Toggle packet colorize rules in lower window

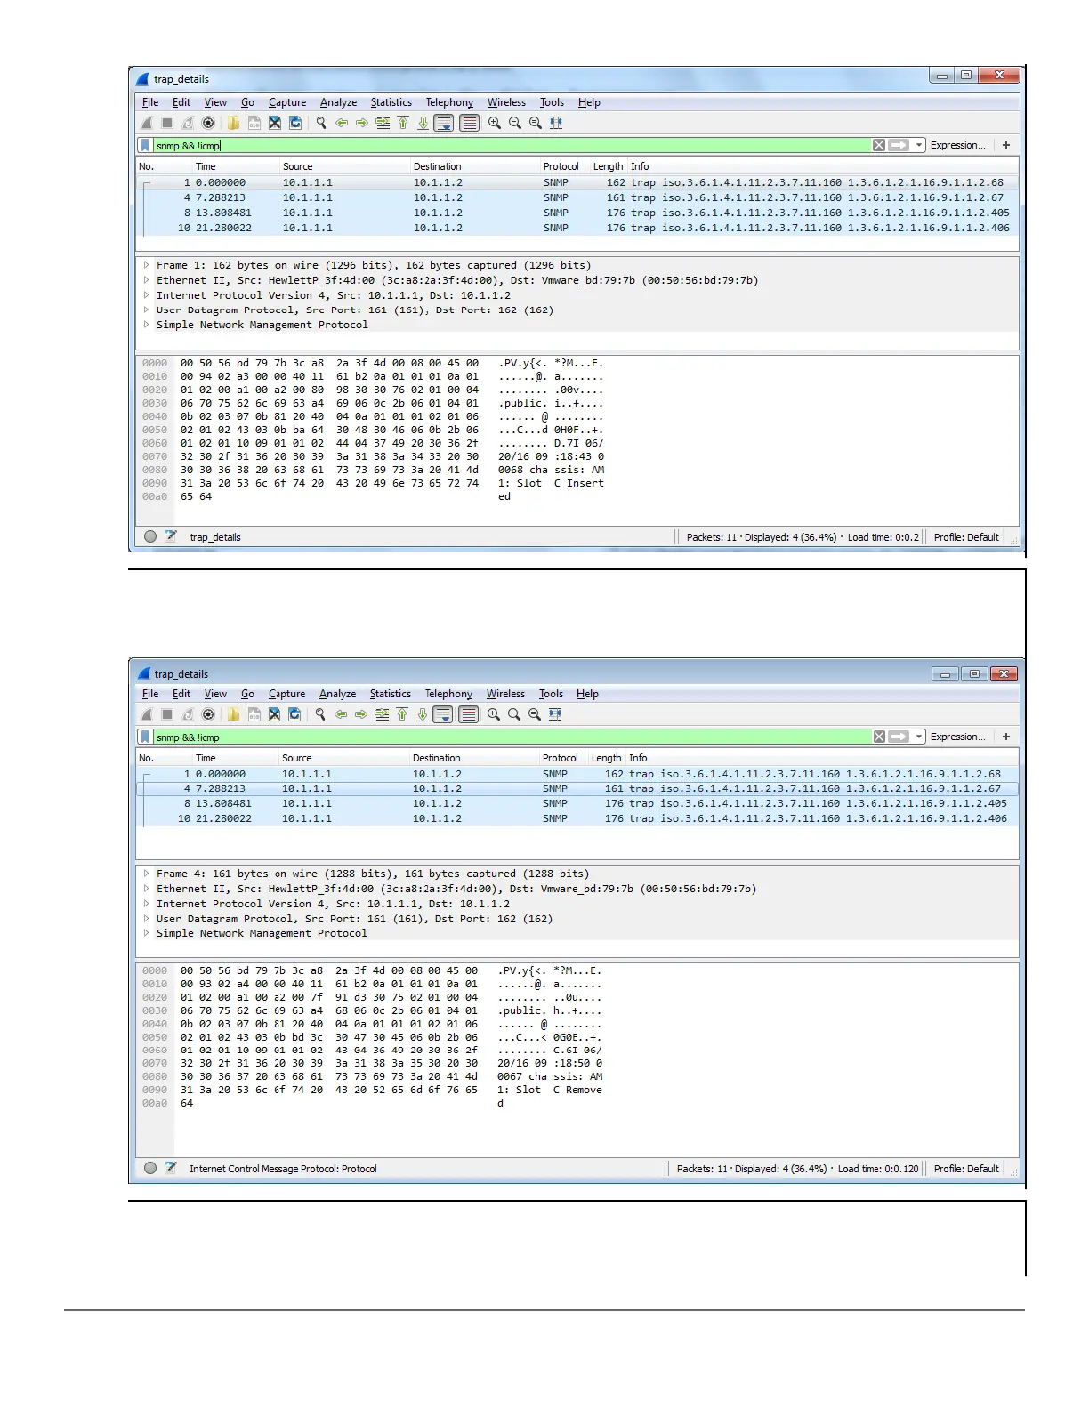(x=469, y=714)
